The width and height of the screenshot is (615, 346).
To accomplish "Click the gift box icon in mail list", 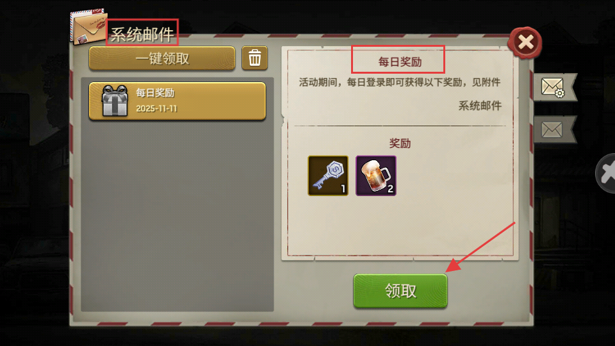I will (115, 101).
